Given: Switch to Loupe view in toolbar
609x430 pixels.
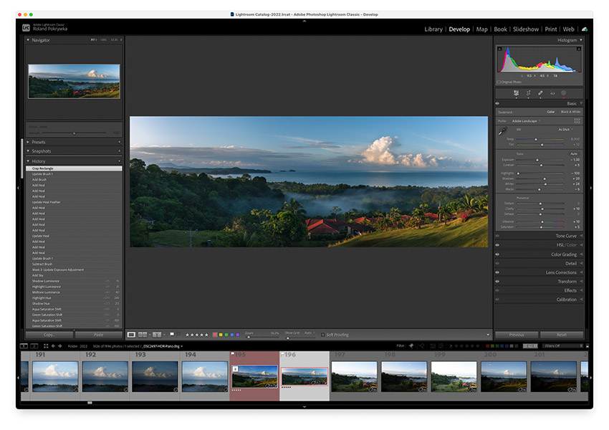Looking at the screenshot, I should 131,335.
